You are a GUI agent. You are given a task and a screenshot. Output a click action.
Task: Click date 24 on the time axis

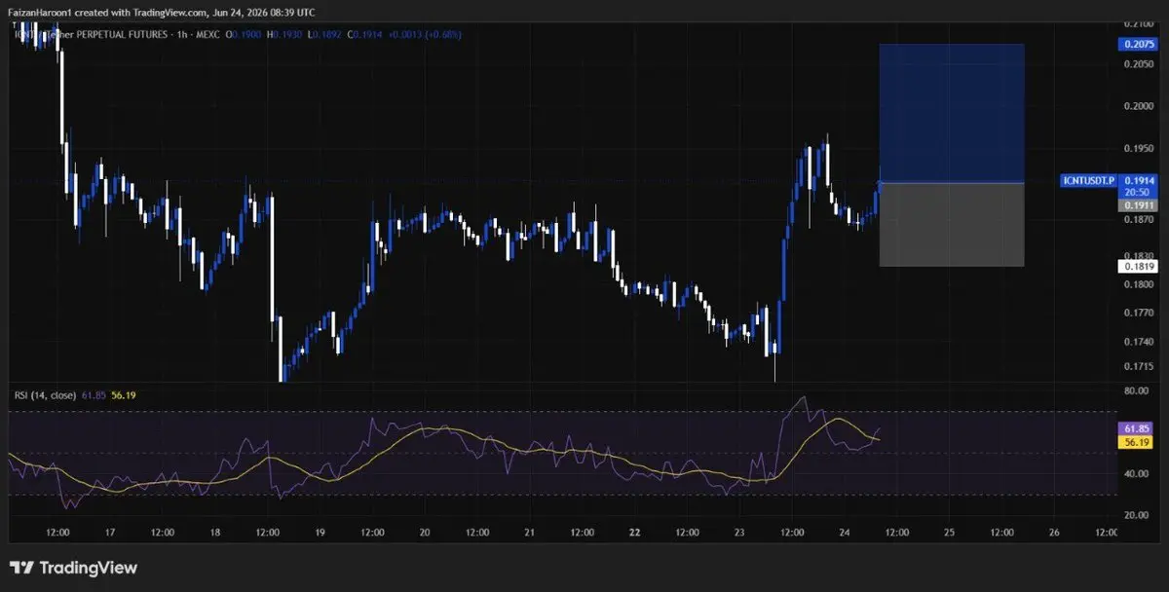[844, 533]
